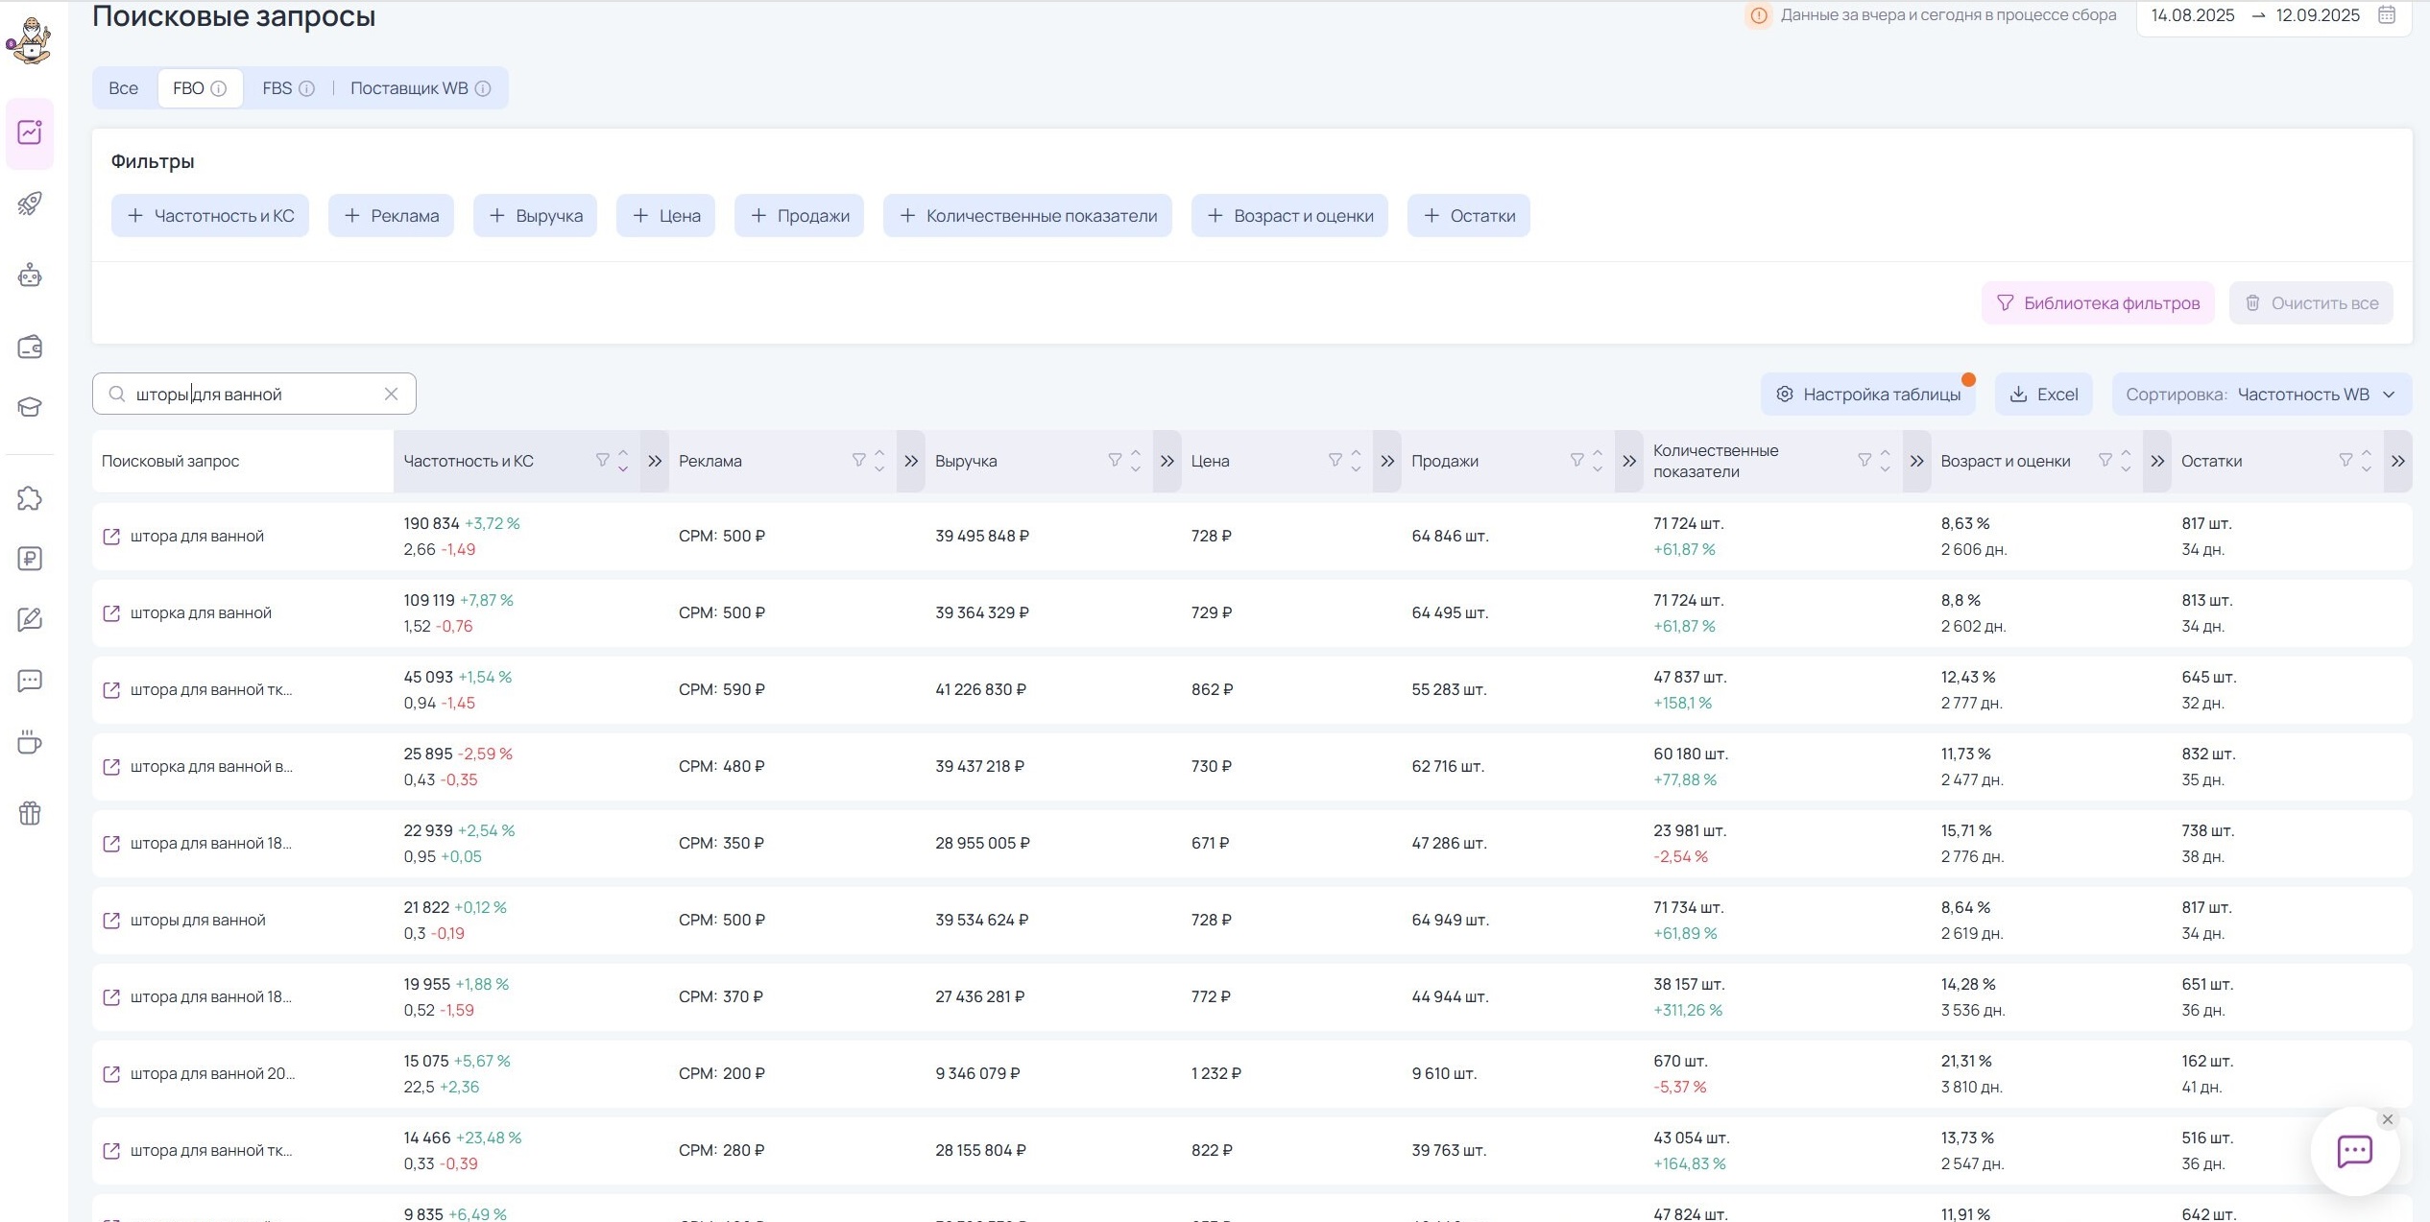The image size is (2430, 1222).
Task: Click the rocket icon in the sidebar
Action: click(30, 204)
